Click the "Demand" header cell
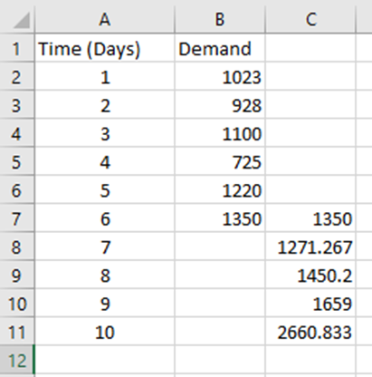This screenshot has height=377, width=372. point(220,49)
